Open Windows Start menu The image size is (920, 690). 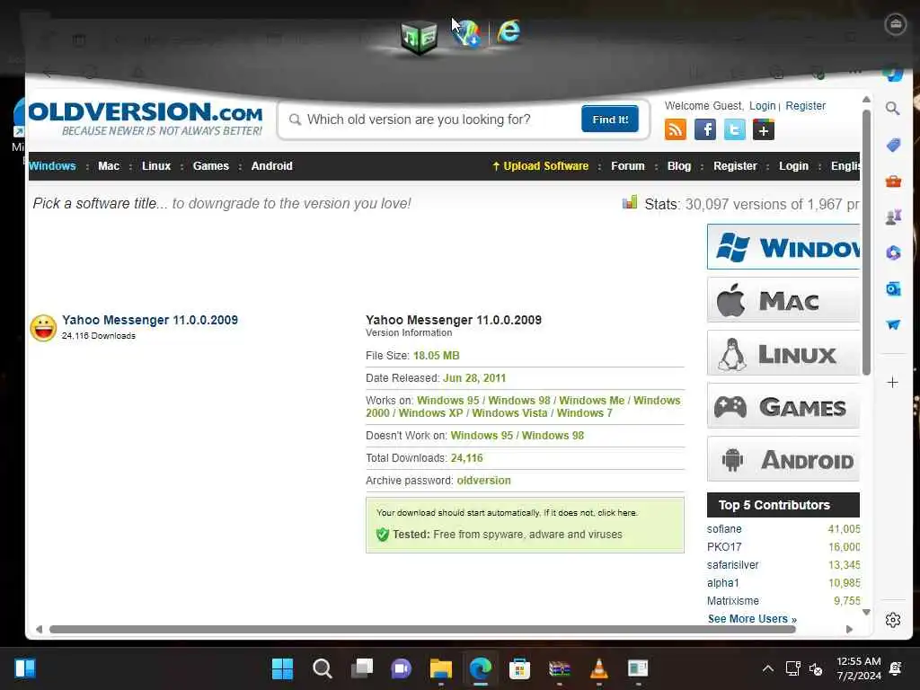click(x=282, y=668)
